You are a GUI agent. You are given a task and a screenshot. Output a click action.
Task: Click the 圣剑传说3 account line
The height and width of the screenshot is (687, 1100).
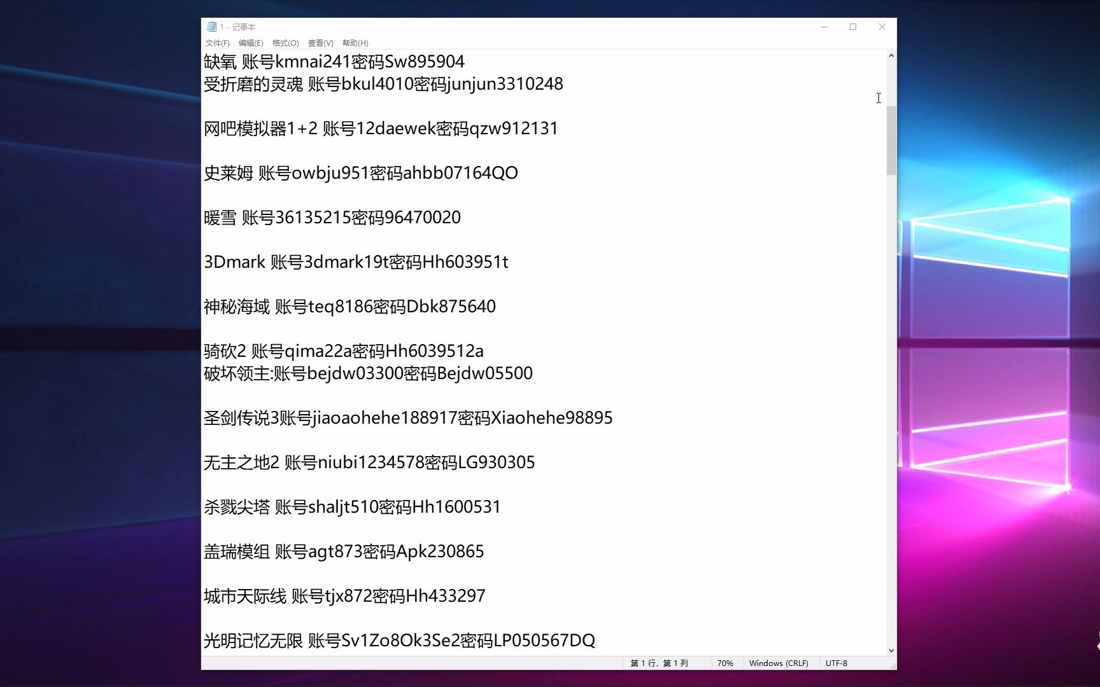click(x=408, y=418)
